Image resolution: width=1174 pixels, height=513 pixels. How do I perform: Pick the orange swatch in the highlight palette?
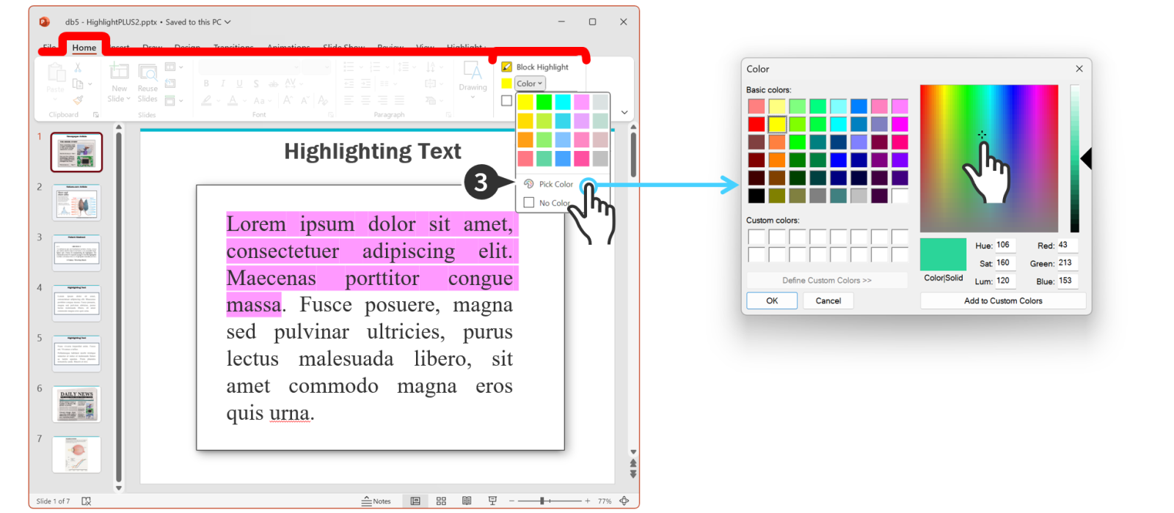point(525,139)
